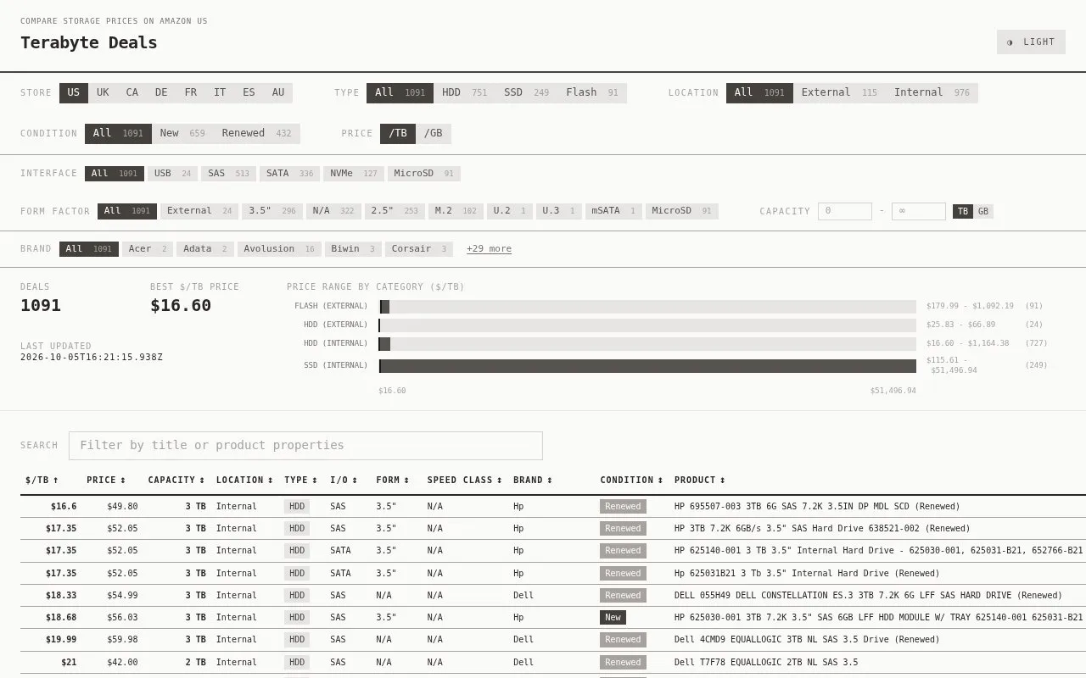Show only New condition deals
This screenshot has width=1086, height=678.
(x=182, y=134)
